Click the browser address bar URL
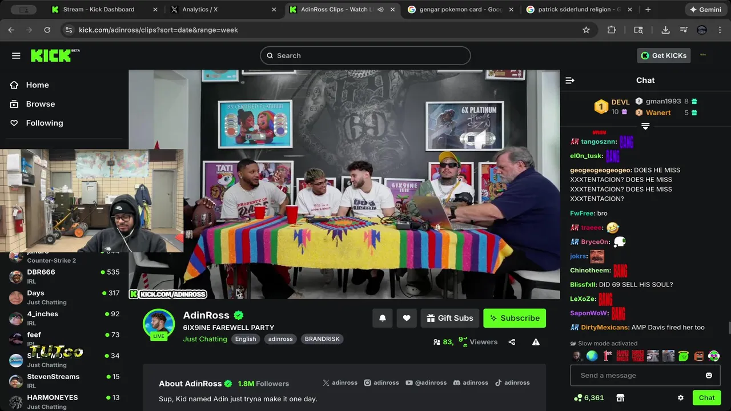Image resolution: width=731 pixels, height=411 pixels. click(158, 30)
